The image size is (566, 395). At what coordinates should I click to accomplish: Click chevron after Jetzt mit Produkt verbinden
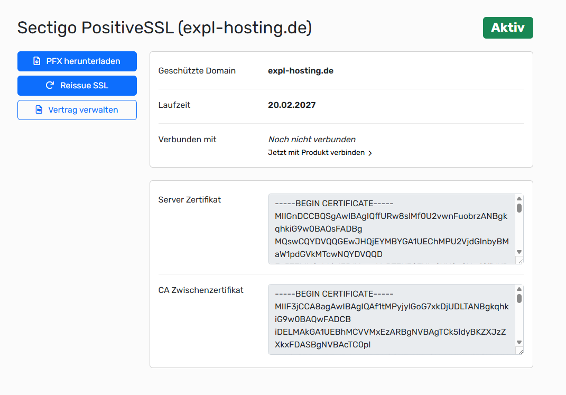pos(370,153)
